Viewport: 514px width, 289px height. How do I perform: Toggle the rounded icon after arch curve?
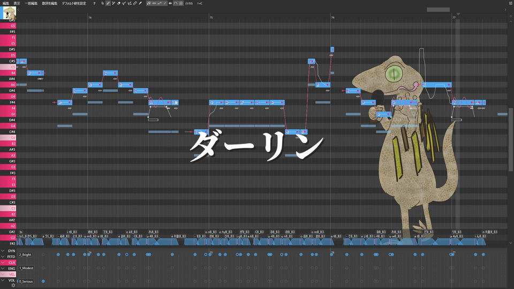181,3
